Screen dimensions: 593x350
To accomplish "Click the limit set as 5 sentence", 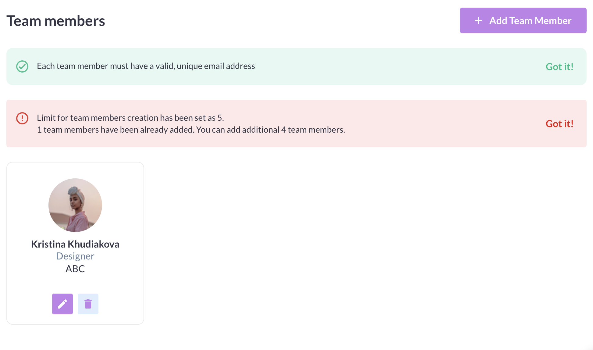I will click(130, 118).
